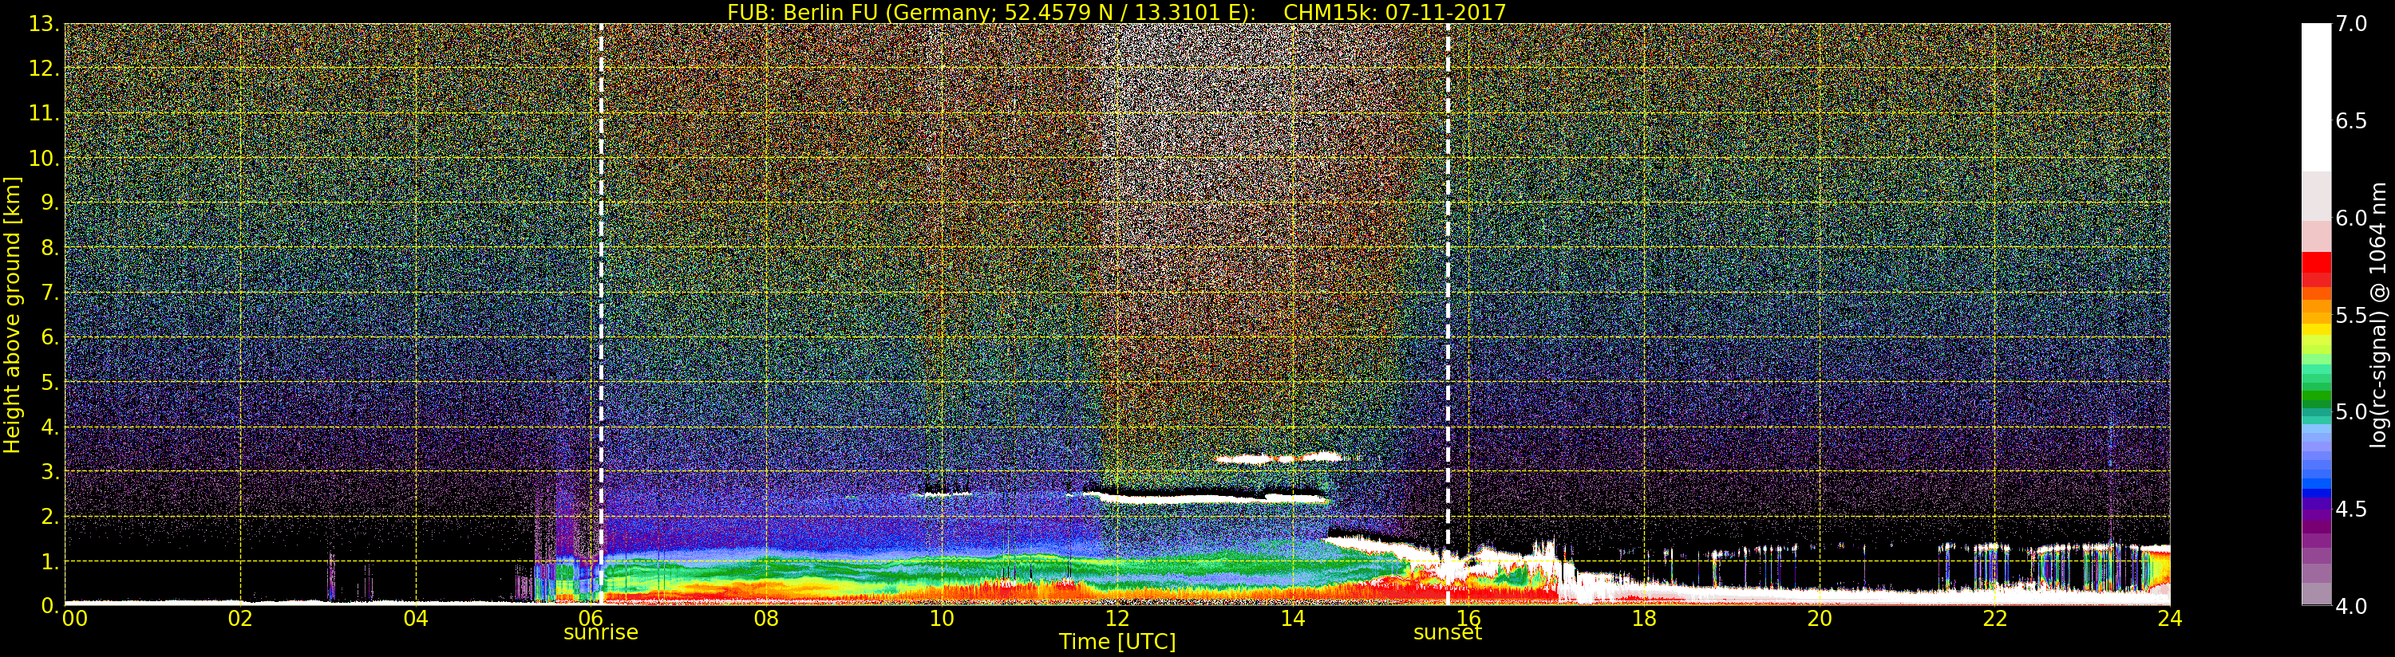Click the '22' time axis tick label

[1994, 618]
